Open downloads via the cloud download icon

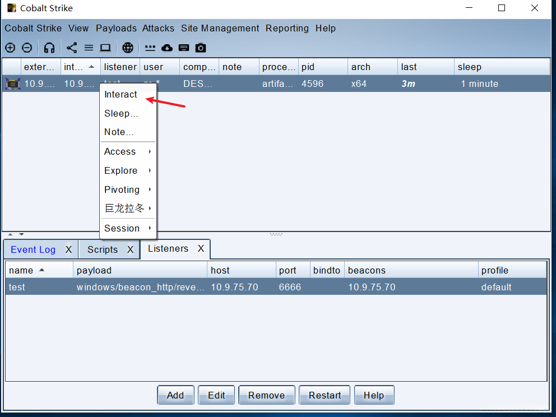point(167,48)
